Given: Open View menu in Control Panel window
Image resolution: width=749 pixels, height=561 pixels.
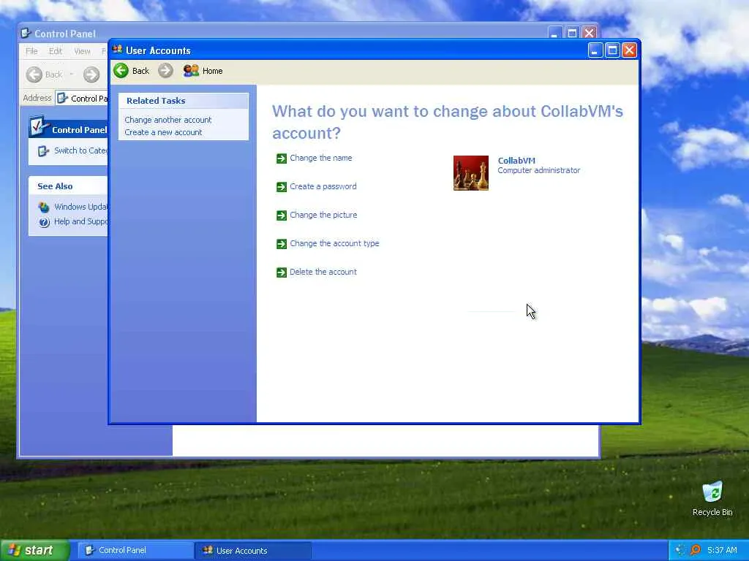Looking at the screenshot, I should (82, 51).
